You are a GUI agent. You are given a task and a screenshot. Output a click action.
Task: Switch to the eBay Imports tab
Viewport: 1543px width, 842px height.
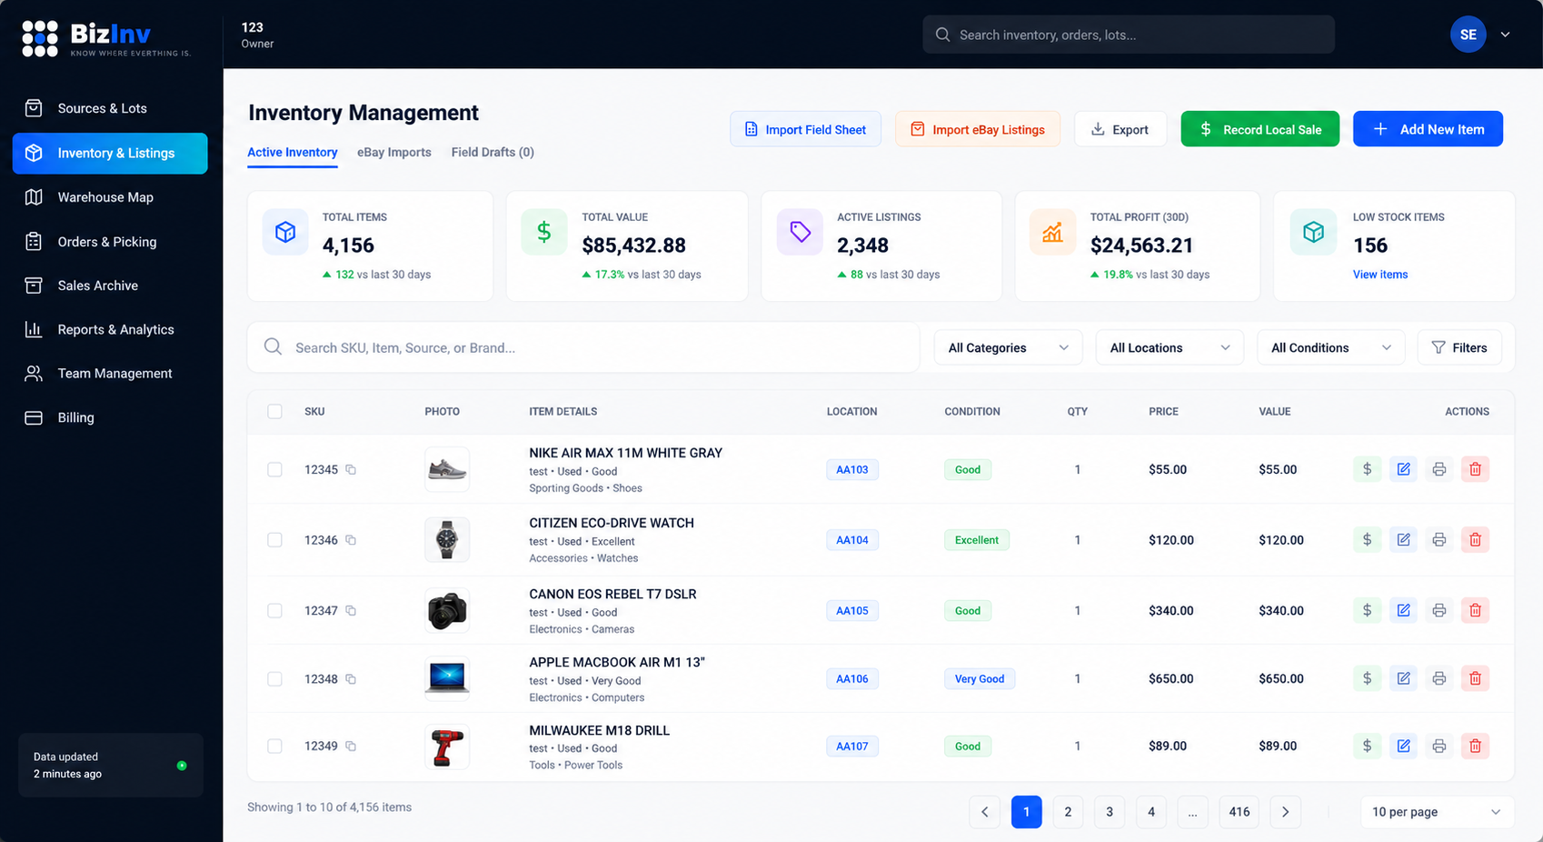click(394, 152)
